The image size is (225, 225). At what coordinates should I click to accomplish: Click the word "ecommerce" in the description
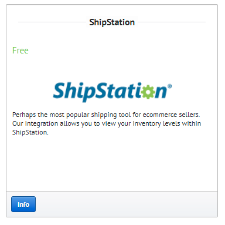click(x=157, y=115)
